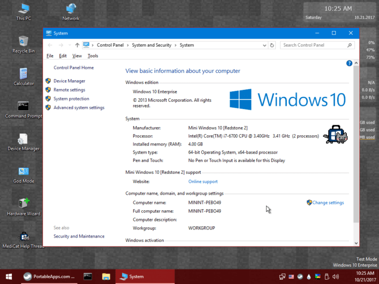Expand arrow after Control Panel breadcrumb
The width and height of the screenshot is (379, 284).
point(127,45)
